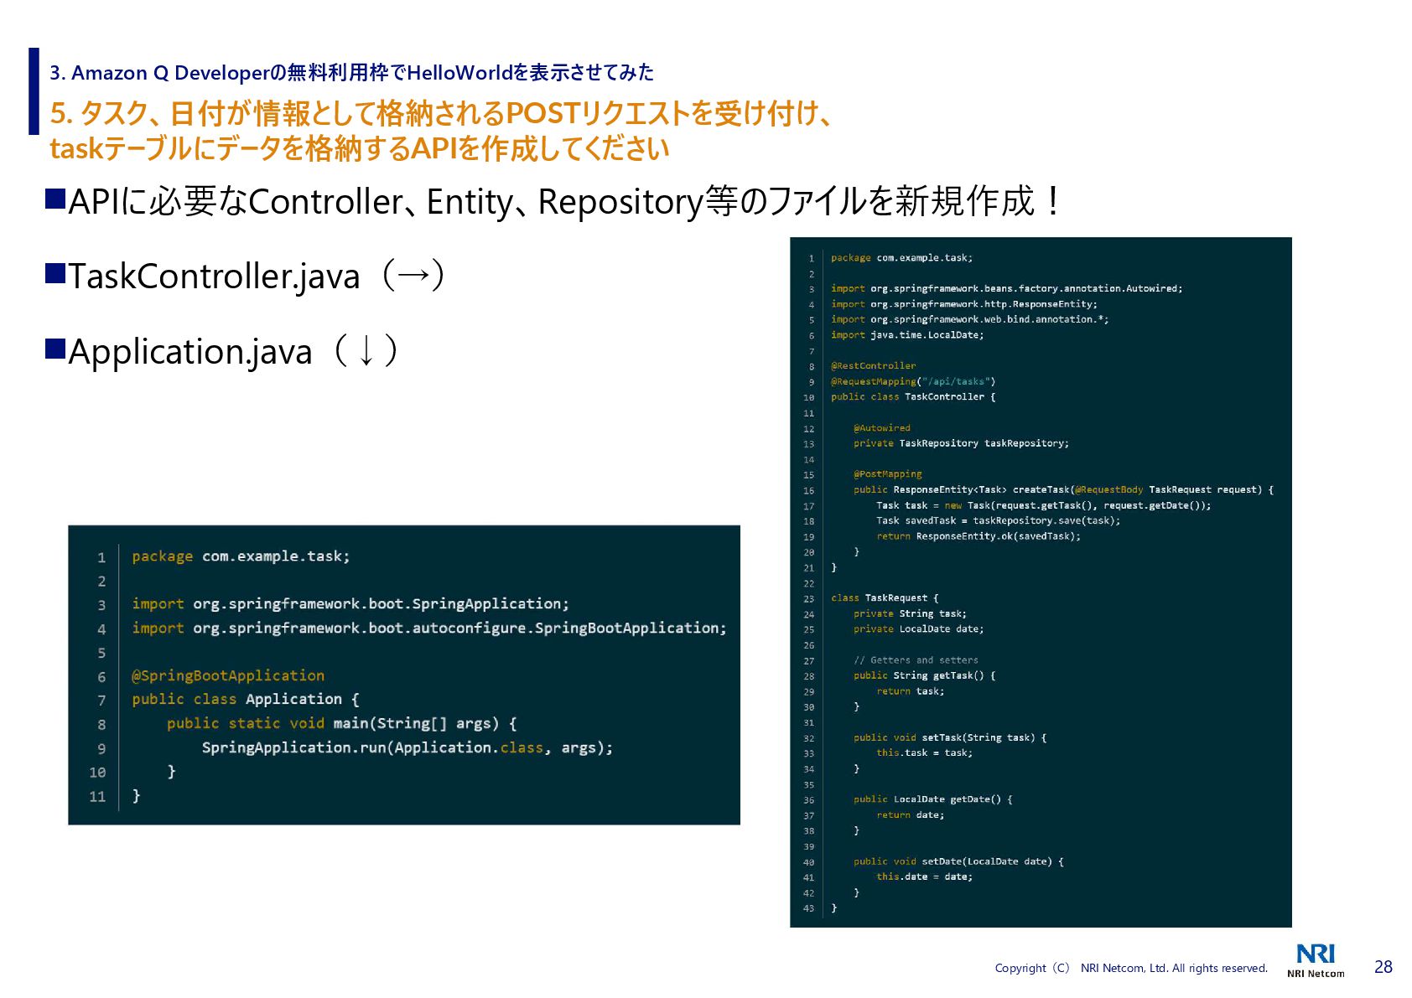Click the orange heading starting with '5. タスク'
1412x998 pixels.
pos(442,113)
